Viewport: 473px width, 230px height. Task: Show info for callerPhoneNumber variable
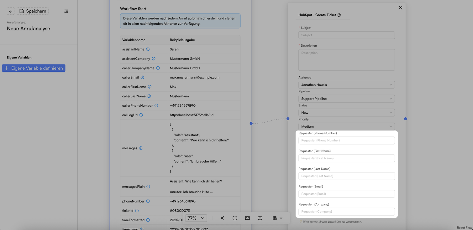click(x=156, y=106)
